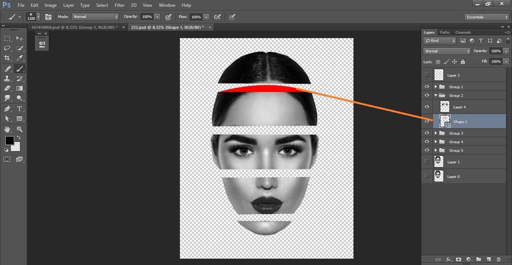Delete layer using the trash button
This screenshot has height=265, width=512.
tap(499, 259)
